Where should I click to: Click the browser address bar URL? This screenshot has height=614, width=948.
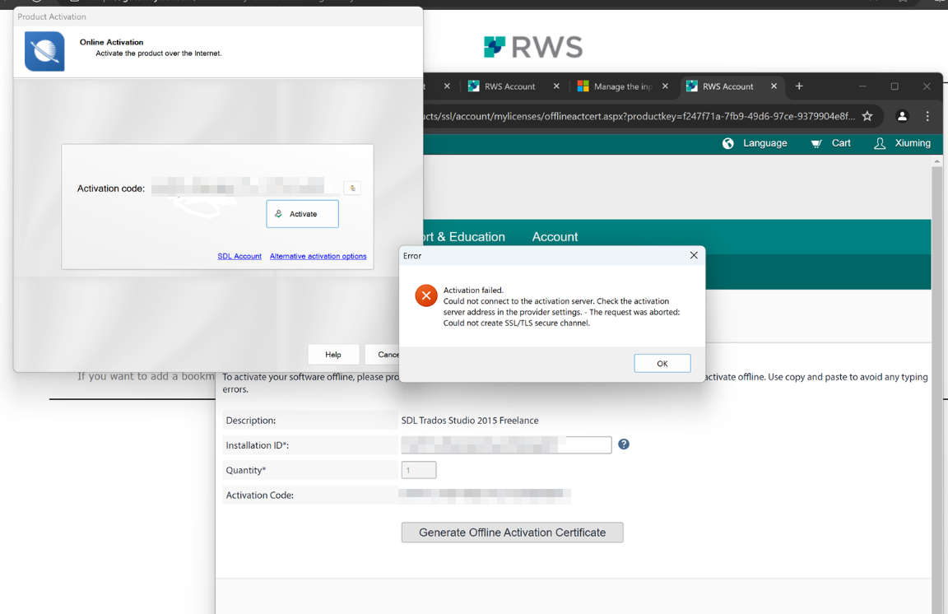click(x=639, y=116)
